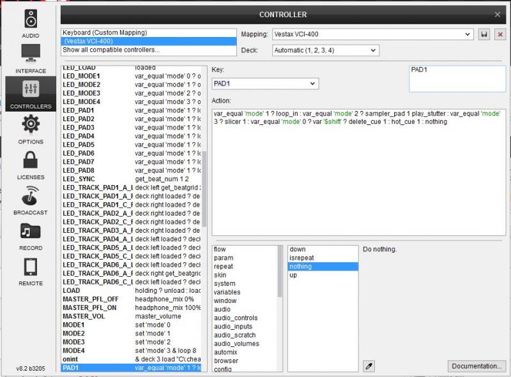Open the Interface settings section
This screenshot has width=511, height=377.
(x=30, y=58)
